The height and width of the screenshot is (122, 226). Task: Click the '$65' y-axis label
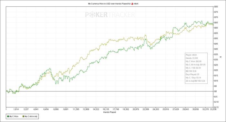(x=216, y=23)
